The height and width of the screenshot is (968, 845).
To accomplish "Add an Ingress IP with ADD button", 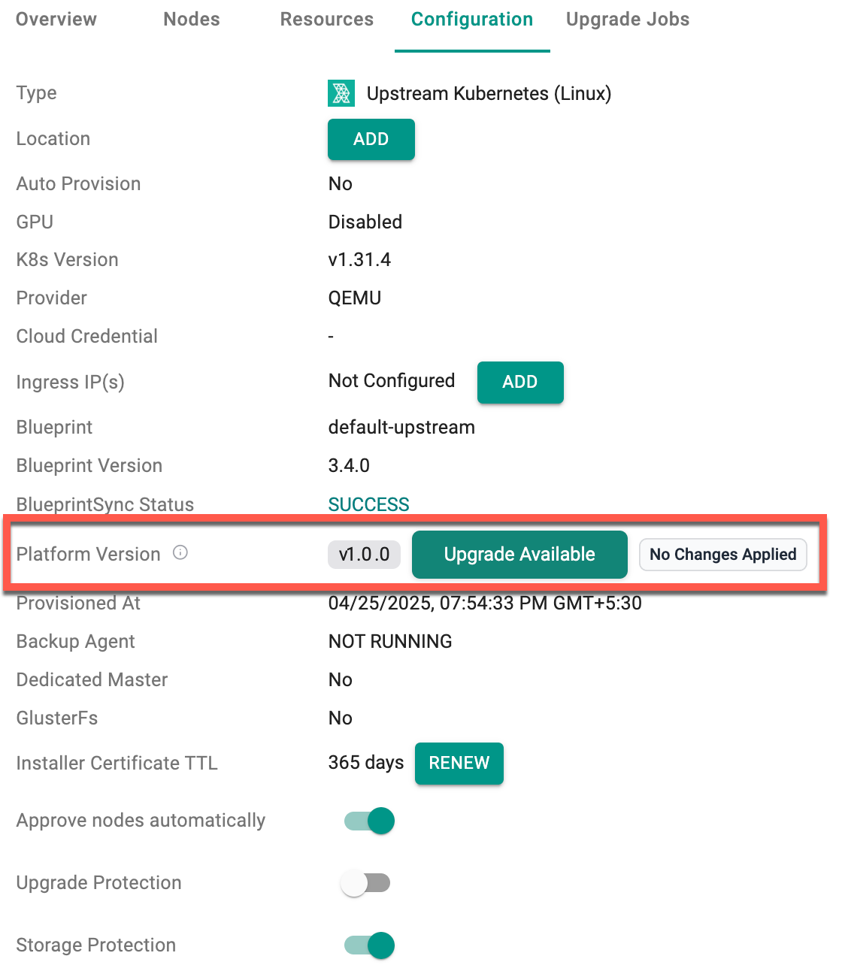I will click(520, 382).
